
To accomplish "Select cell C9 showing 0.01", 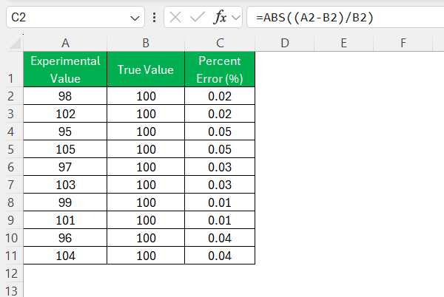I will [x=220, y=220].
